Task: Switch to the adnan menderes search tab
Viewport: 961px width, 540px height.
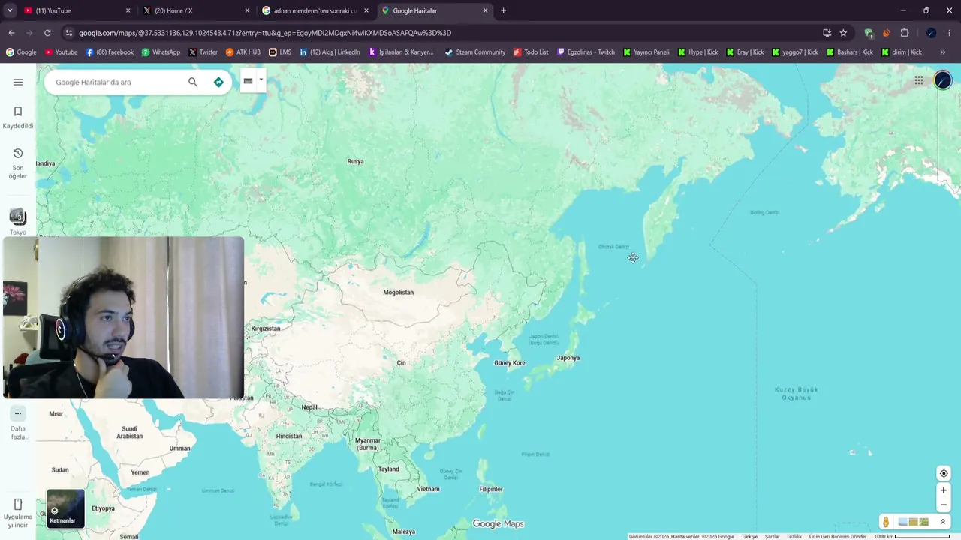Action: coord(315,10)
